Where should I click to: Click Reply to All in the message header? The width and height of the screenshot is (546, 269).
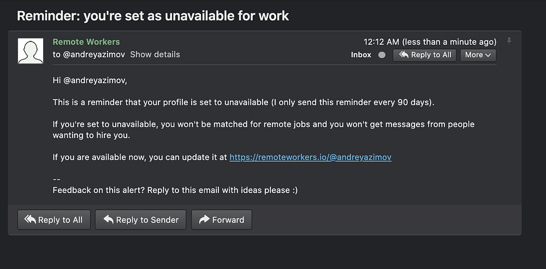point(425,55)
